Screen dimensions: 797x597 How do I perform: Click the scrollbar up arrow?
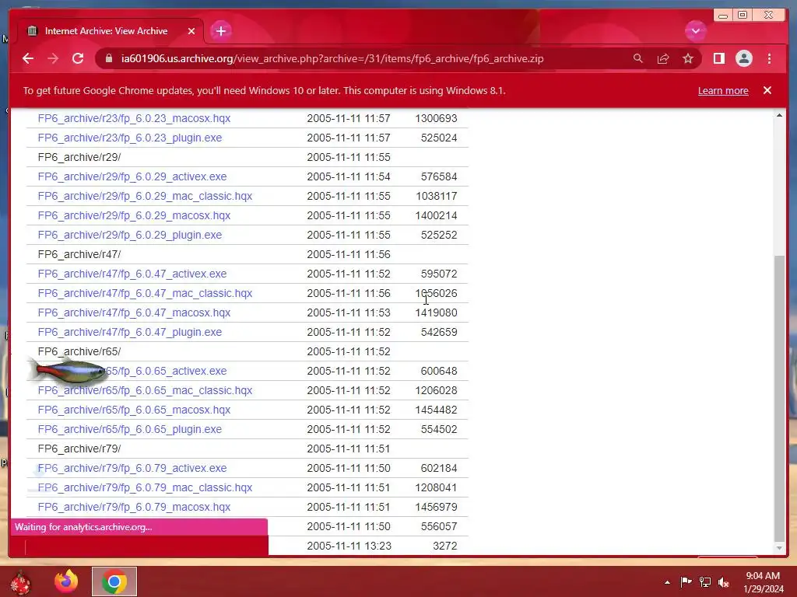tap(779, 115)
